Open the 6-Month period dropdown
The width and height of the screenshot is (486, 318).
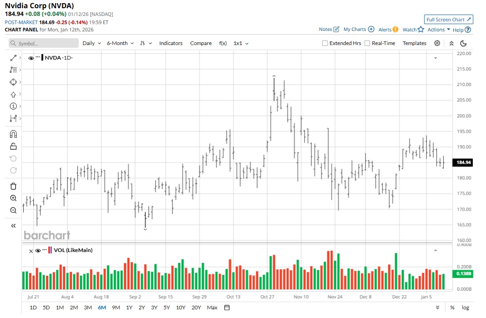pos(120,43)
